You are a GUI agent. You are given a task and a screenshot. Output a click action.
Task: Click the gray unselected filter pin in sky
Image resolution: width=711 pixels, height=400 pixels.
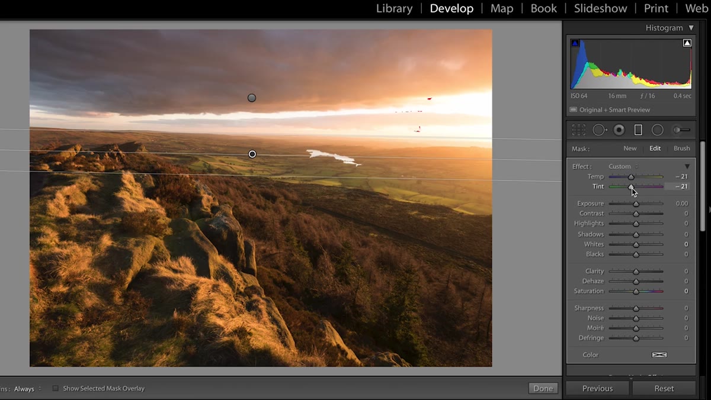coord(252,98)
